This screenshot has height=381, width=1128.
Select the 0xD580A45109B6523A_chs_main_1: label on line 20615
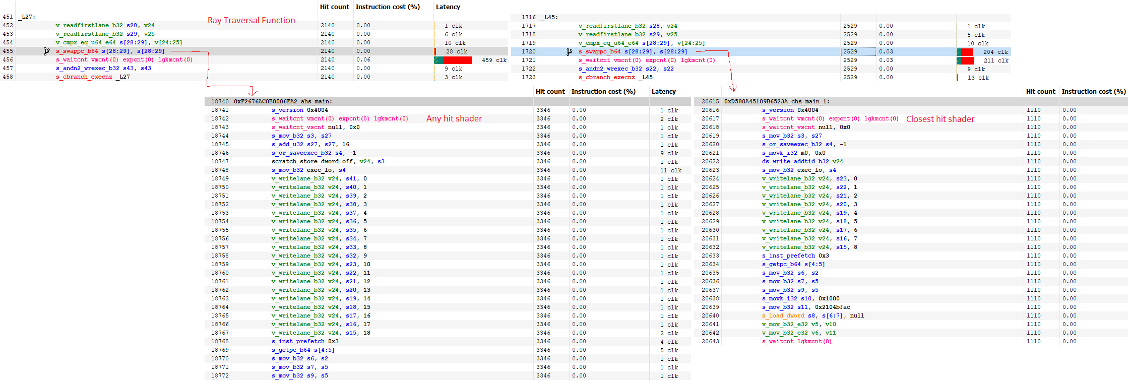click(x=777, y=101)
